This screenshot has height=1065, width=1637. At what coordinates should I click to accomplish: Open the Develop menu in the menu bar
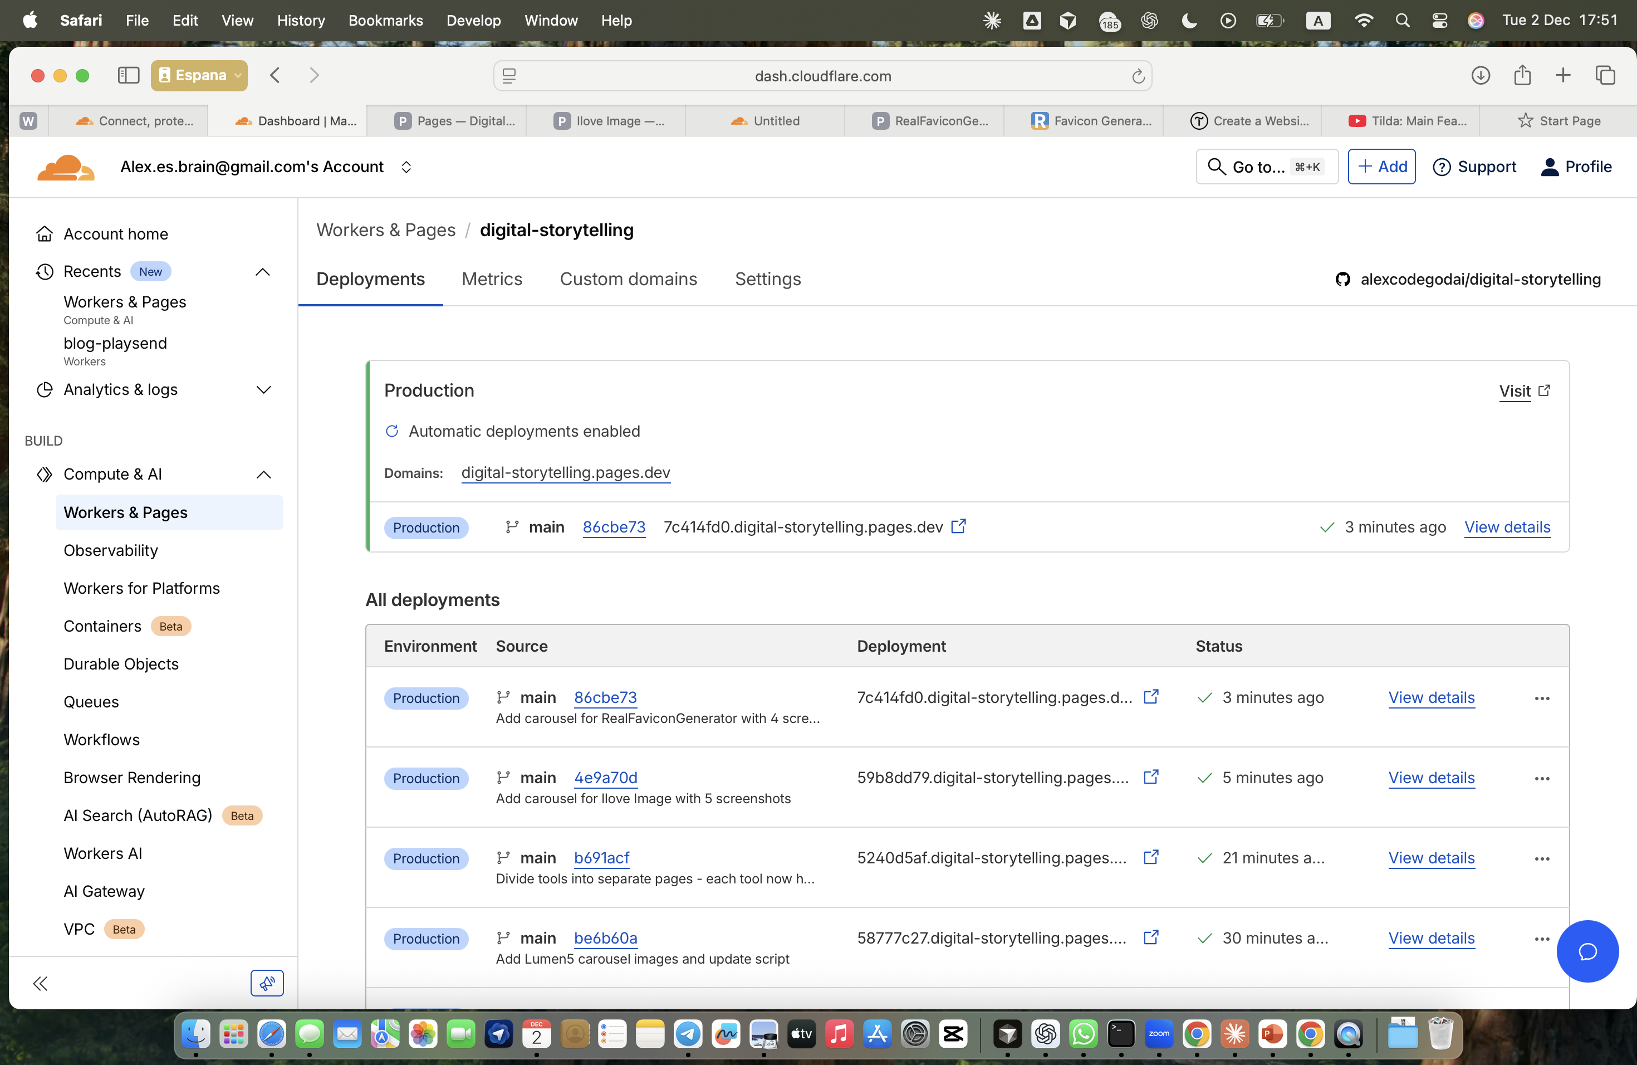(x=473, y=21)
